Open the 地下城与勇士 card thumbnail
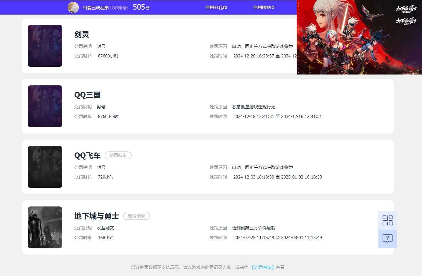The height and width of the screenshot is (276, 422). 45,227
